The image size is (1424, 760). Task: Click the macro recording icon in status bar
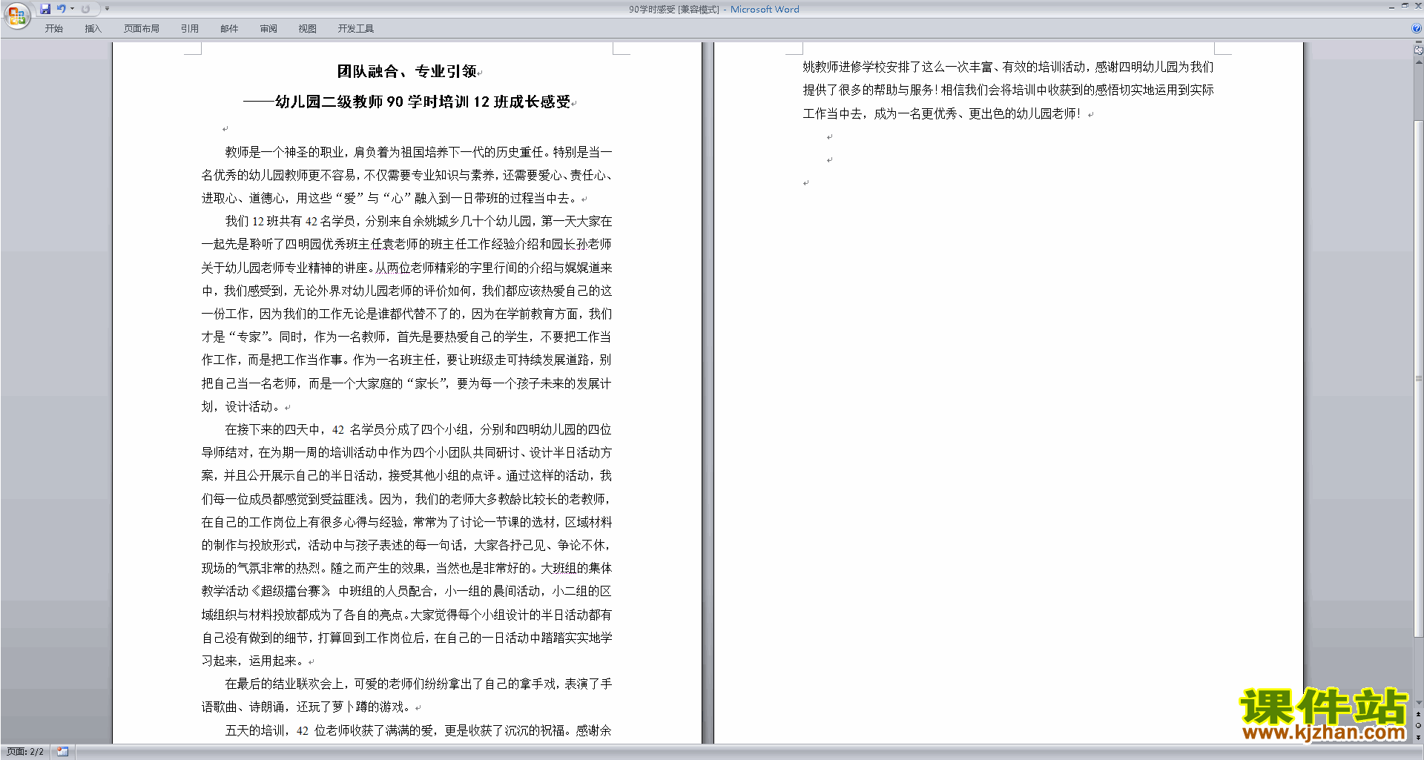tap(63, 752)
